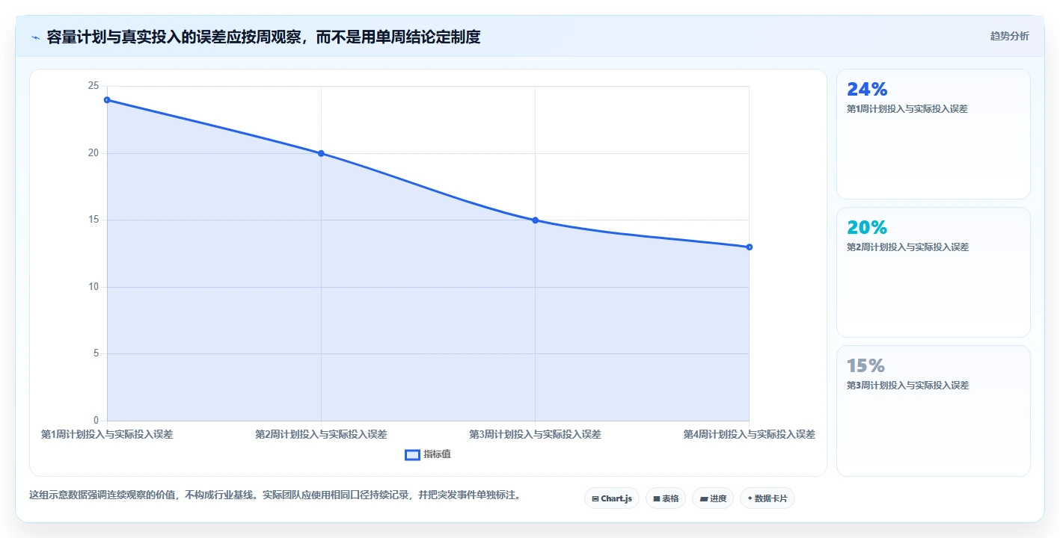This screenshot has width=1060, height=538.
Task: Click the icon inside the 进度 tag
Action: [x=704, y=498]
